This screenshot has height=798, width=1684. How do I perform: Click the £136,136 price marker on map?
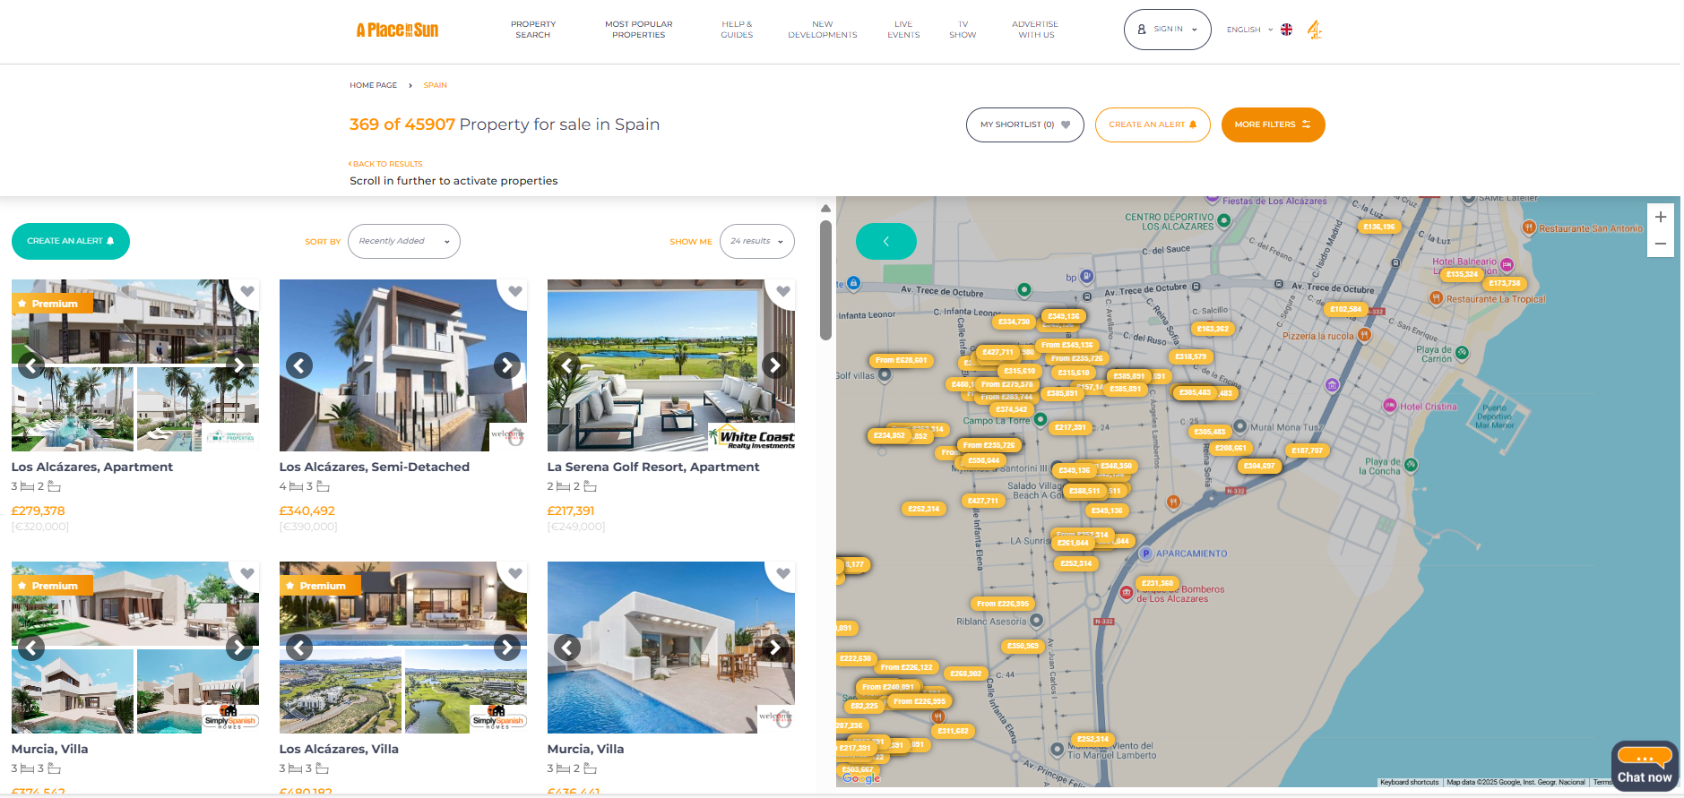[1378, 227]
